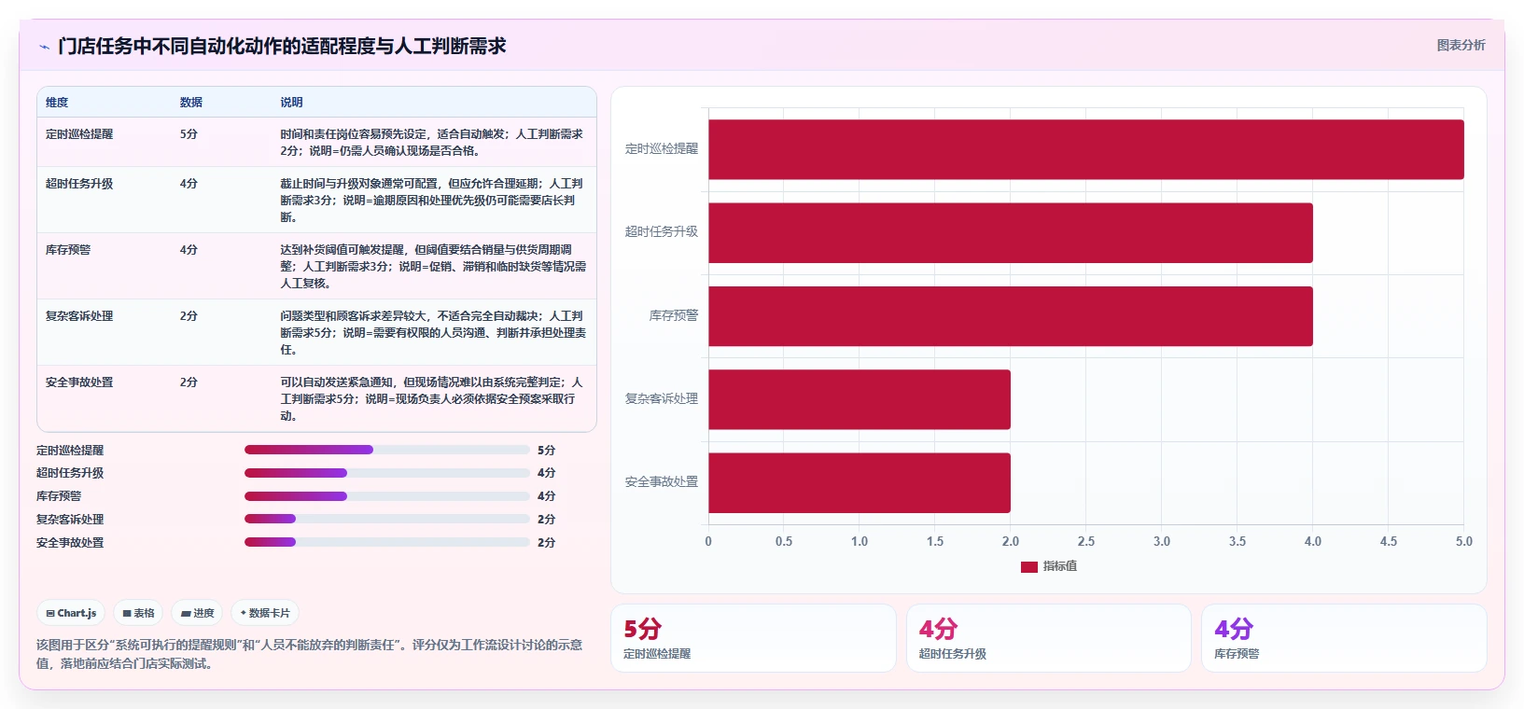Viewport: 1524px width, 709px height.
Task: Select the 定时巡检提醒 table row name
Action: click(79, 134)
